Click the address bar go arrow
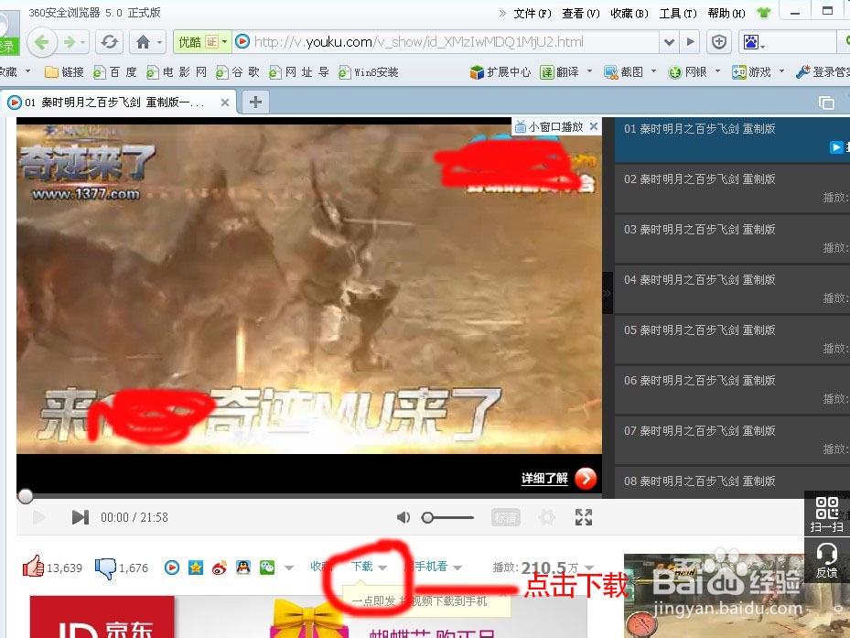 [690, 42]
